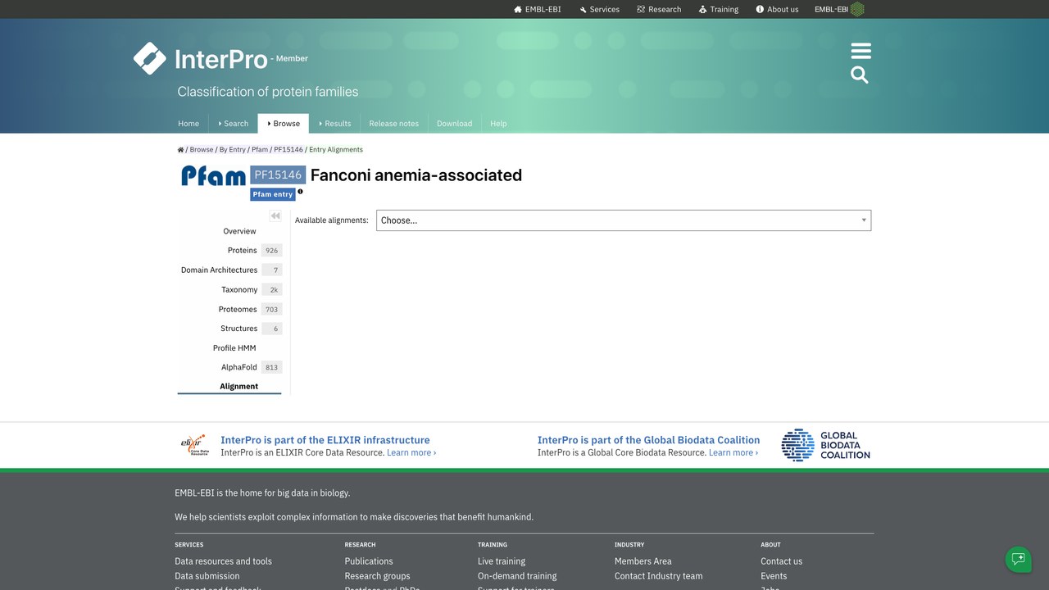The image size is (1049, 590).
Task: Click PF15146 in the breadcrumb
Action: [x=288, y=149]
